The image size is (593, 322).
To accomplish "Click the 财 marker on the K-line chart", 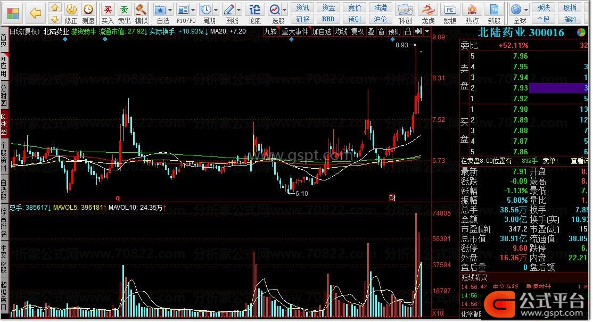I will coord(392,197).
